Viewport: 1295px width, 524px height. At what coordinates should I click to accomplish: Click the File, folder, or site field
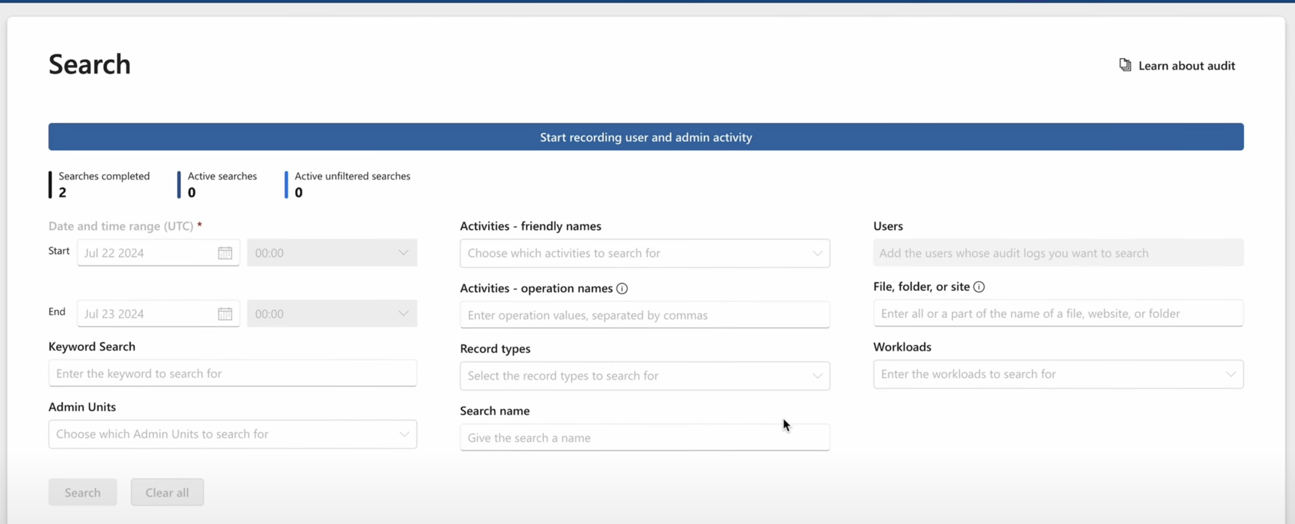(1058, 314)
